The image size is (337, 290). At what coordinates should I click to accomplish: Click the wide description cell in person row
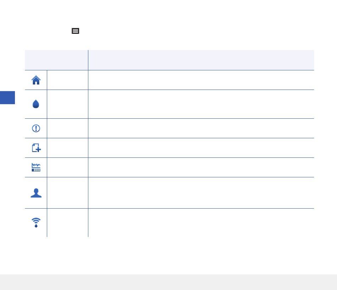[201, 193]
